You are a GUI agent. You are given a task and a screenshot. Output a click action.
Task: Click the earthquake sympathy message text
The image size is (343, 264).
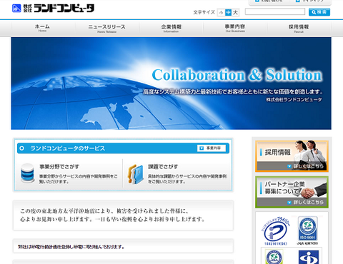click(x=112, y=215)
